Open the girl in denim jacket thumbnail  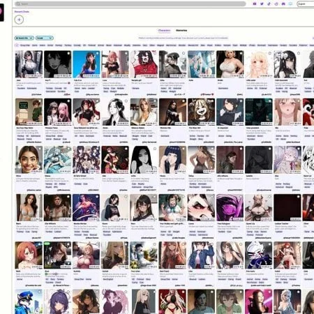point(201,255)
